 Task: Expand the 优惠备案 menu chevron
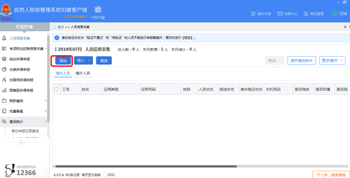click(46, 111)
